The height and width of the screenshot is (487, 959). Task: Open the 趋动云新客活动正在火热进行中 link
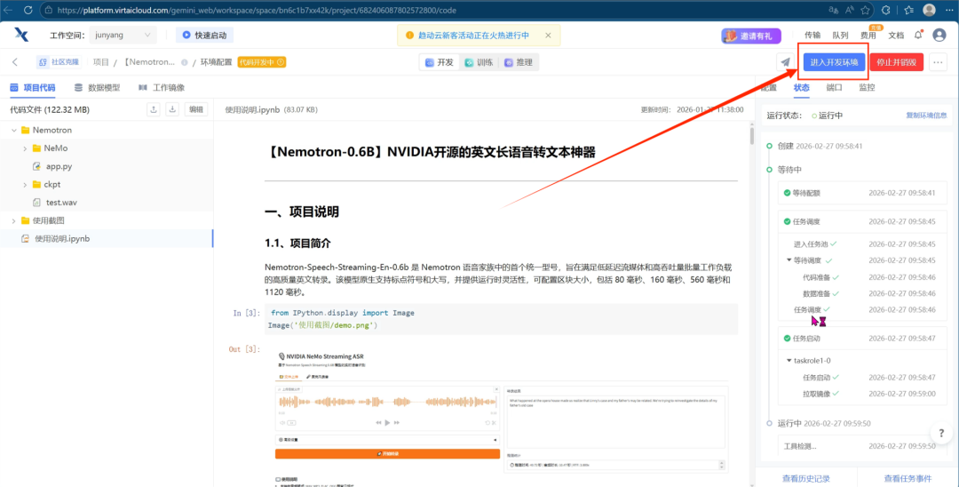tap(473, 36)
